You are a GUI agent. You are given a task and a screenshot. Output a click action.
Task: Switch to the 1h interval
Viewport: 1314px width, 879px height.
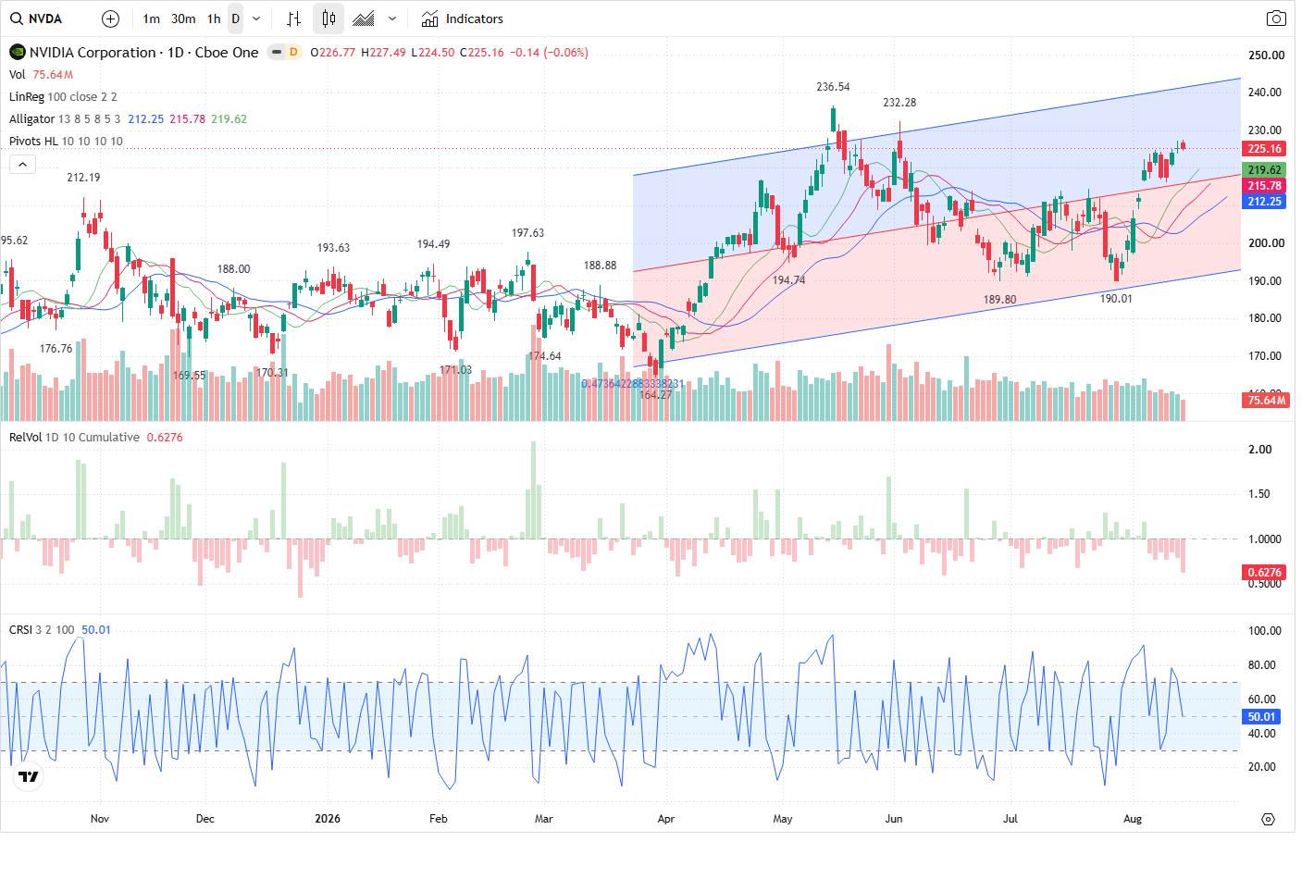[x=214, y=19]
